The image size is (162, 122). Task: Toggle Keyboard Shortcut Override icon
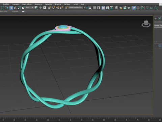tap(45, 8)
